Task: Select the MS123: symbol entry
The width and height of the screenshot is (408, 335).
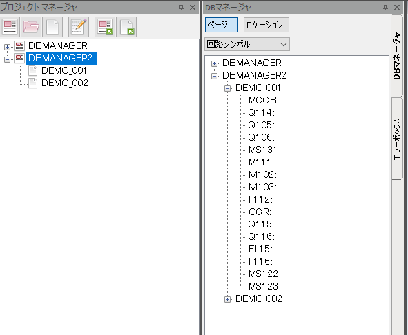Action: point(264,286)
